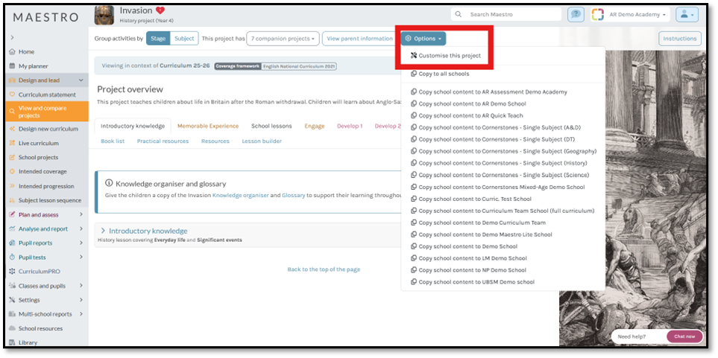Click the help speech bubble icon
This screenshot has height=358, width=718.
tap(576, 14)
